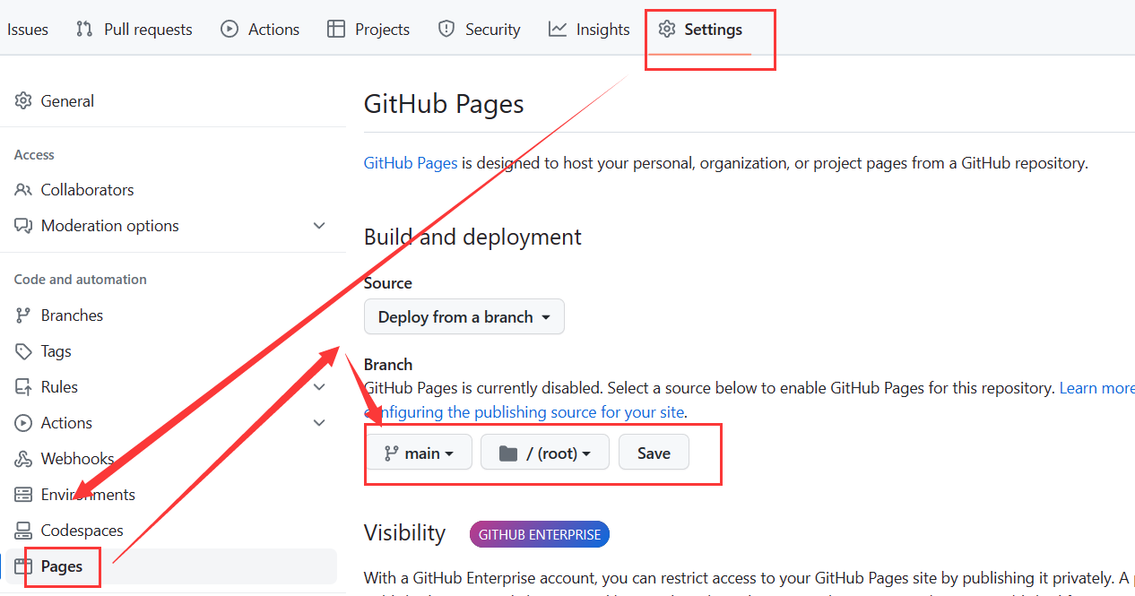Open the Security tab
This screenshot has height=596, width=1135.
click(x=479, y=30)
